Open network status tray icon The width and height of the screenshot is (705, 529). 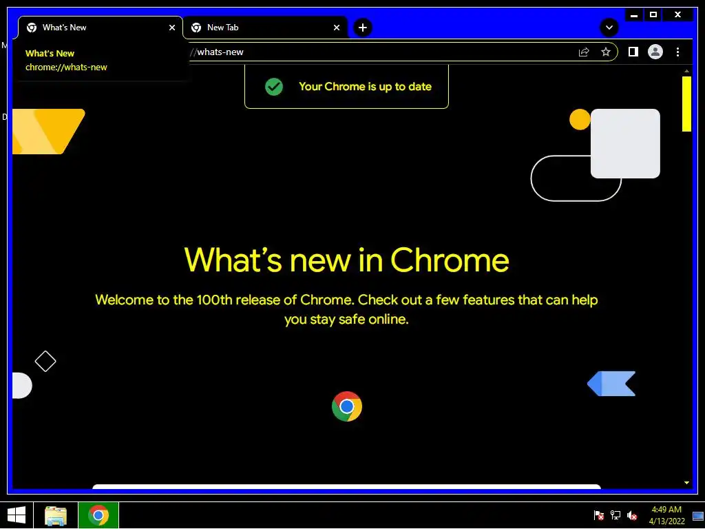pos(615,515)
